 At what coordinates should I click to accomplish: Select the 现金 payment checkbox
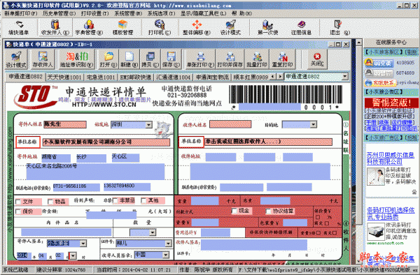click(x=234, y=211)
